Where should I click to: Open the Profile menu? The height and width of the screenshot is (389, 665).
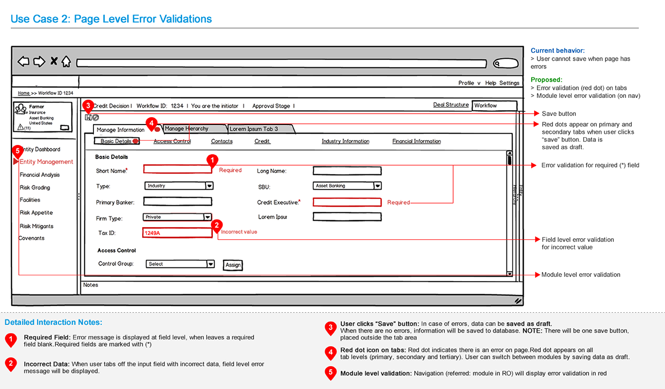[469, 83]
